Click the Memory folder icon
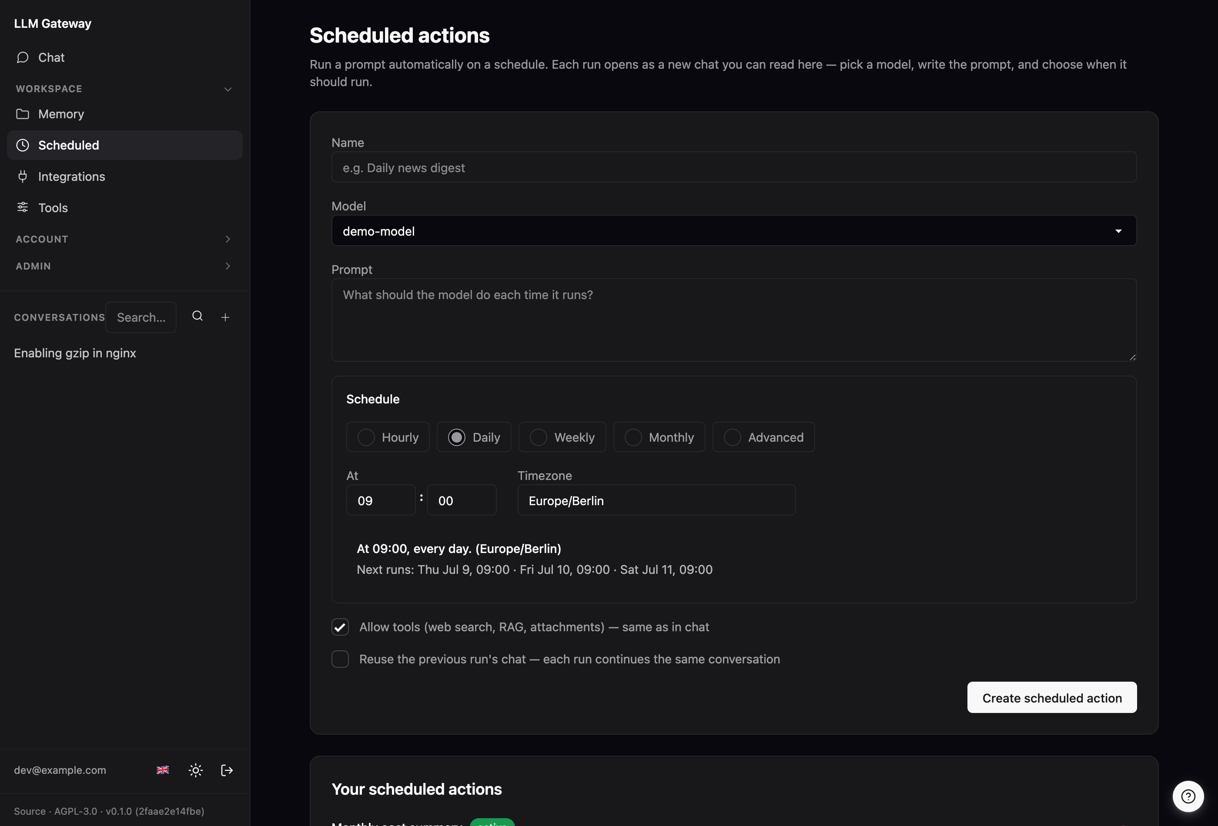 click(23, 114)
